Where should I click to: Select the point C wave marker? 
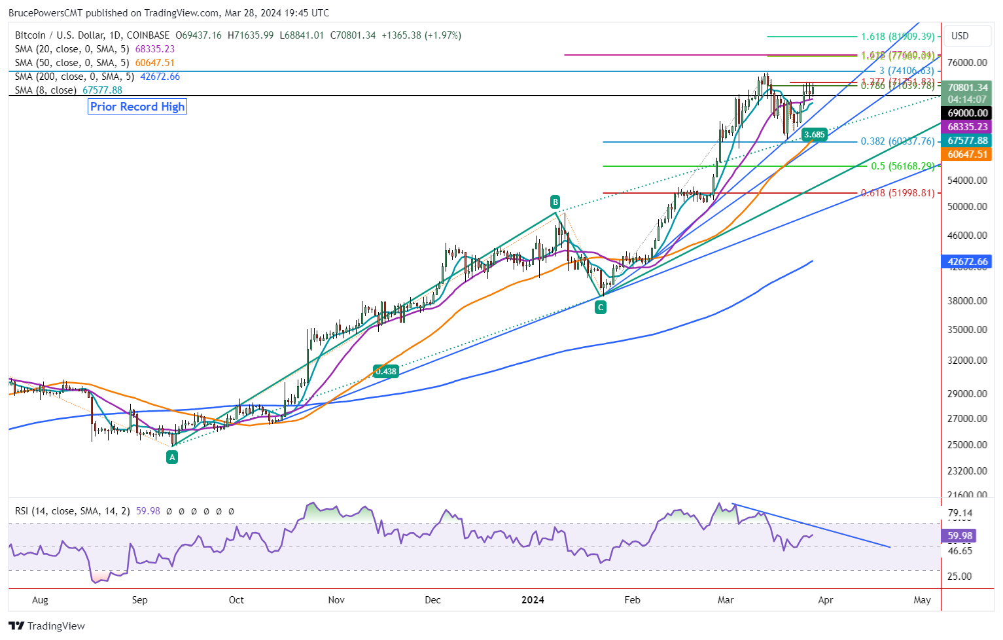tap(601, 307)
